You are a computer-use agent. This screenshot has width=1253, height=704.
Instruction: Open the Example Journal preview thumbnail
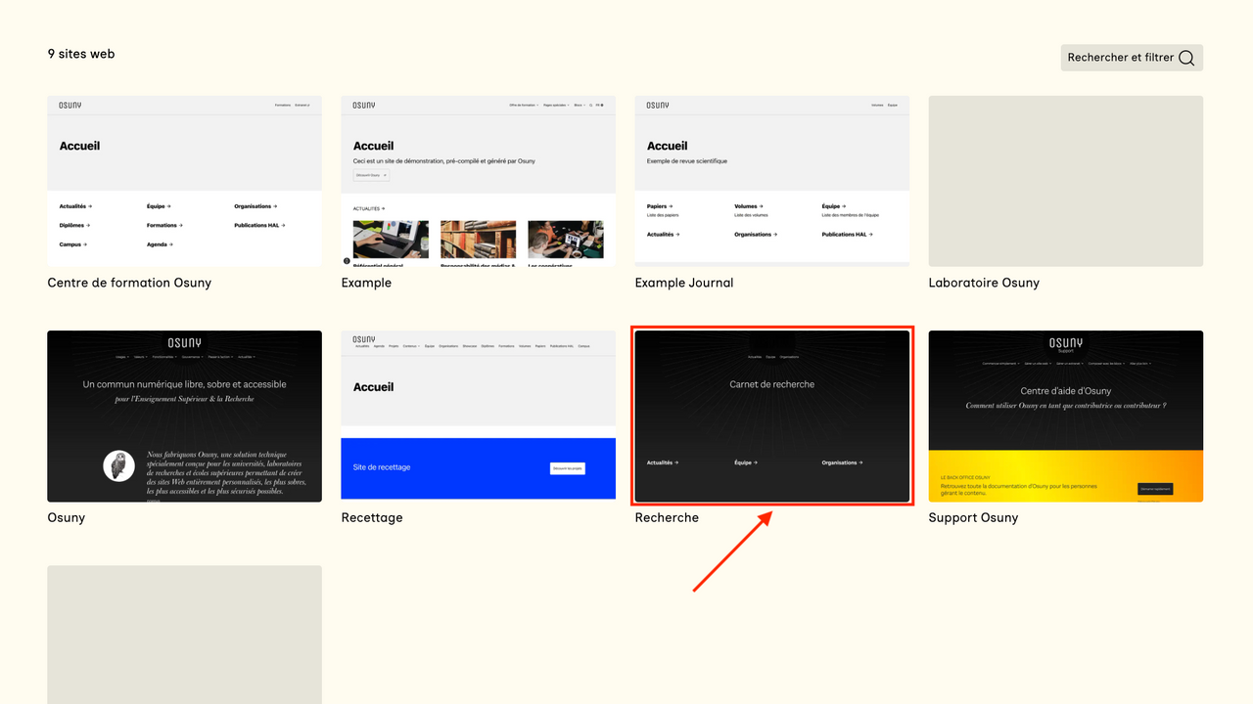coord(771,181)
